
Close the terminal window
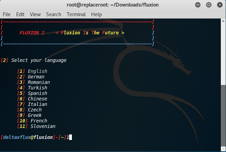point(220,5)
